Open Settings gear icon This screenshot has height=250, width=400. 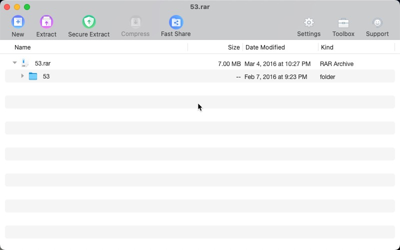(x=308, y=22)
